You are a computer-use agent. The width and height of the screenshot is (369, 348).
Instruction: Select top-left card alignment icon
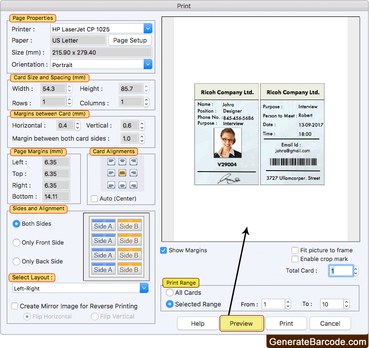pyautogui.click(x=111, y=161)
